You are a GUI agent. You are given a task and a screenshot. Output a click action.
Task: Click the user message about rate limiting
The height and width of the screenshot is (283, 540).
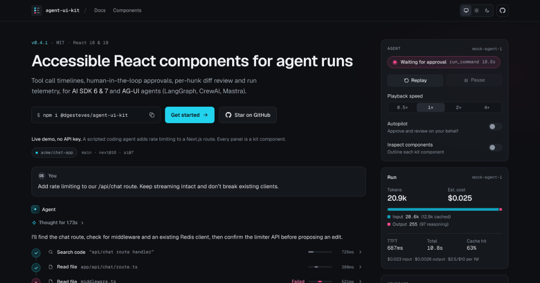click(x=158, y=186)
